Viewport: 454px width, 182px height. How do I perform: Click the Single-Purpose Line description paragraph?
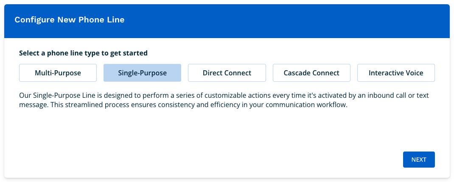212,100
